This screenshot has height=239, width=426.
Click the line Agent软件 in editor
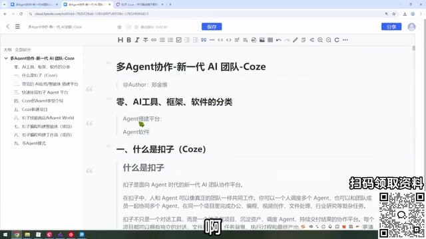(x=136, y=132)
